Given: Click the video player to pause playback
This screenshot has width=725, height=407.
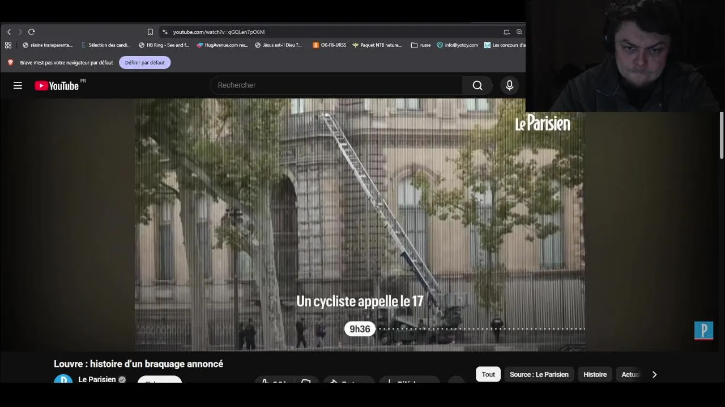Looking at the screenshot, I should coord(360,225).
